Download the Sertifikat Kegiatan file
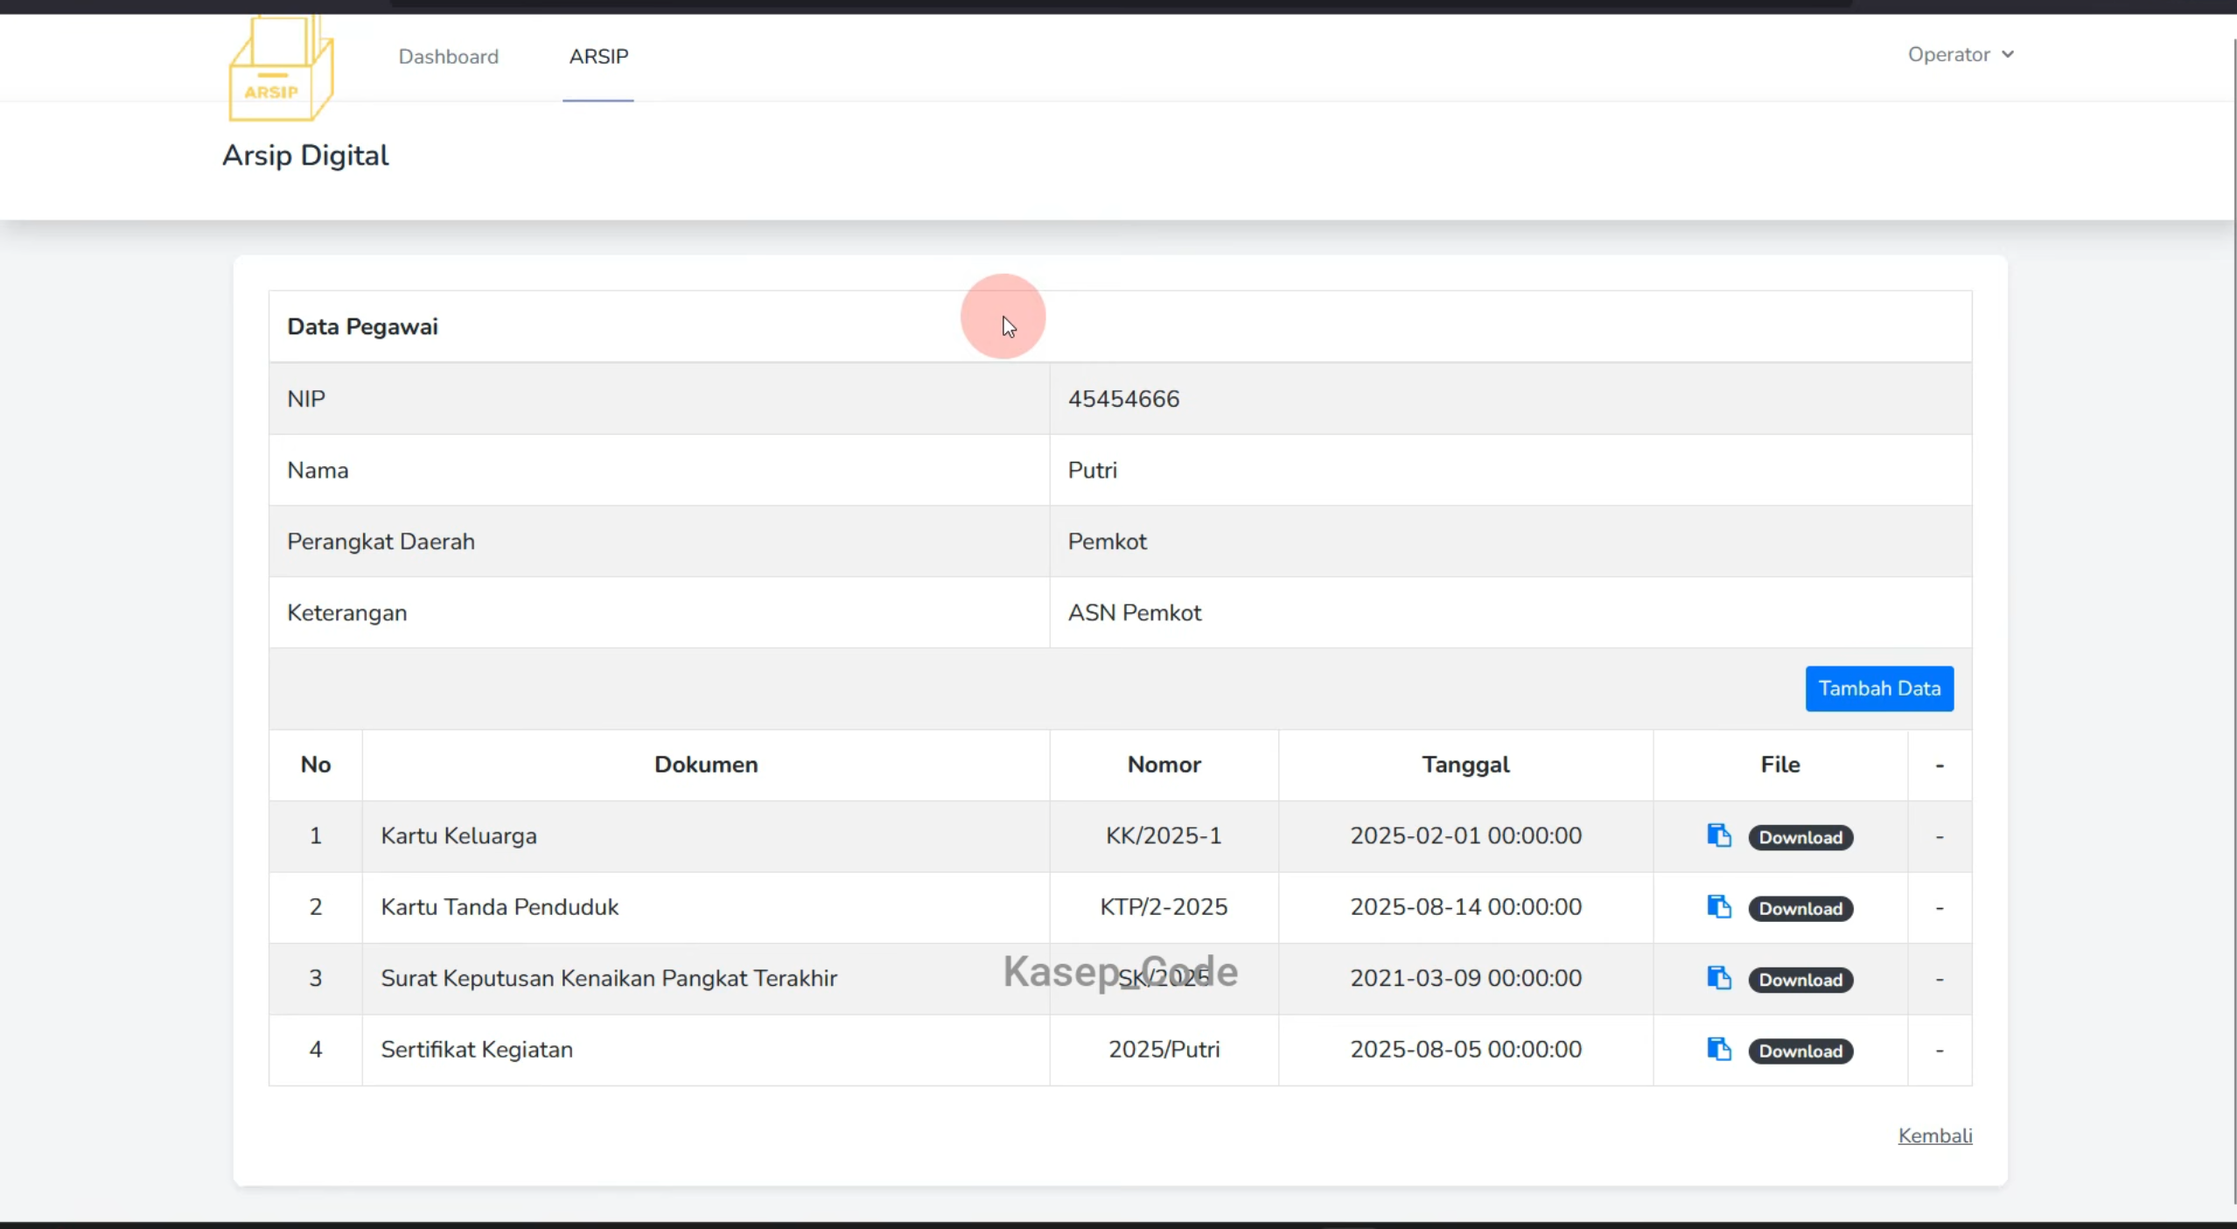Viewport: 2237px width, 1229px height. [1800, 1051]
